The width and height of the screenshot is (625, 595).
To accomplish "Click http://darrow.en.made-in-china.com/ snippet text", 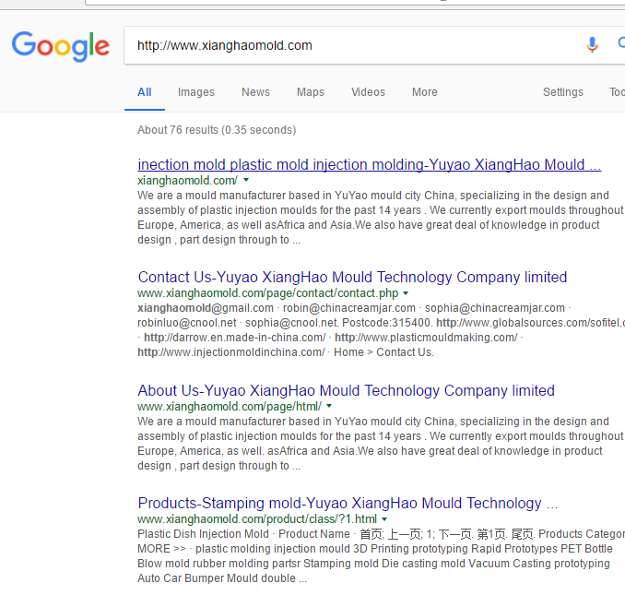I will [235, 338].
